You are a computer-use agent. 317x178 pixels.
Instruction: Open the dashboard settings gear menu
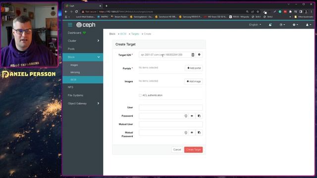pos(295,25)
